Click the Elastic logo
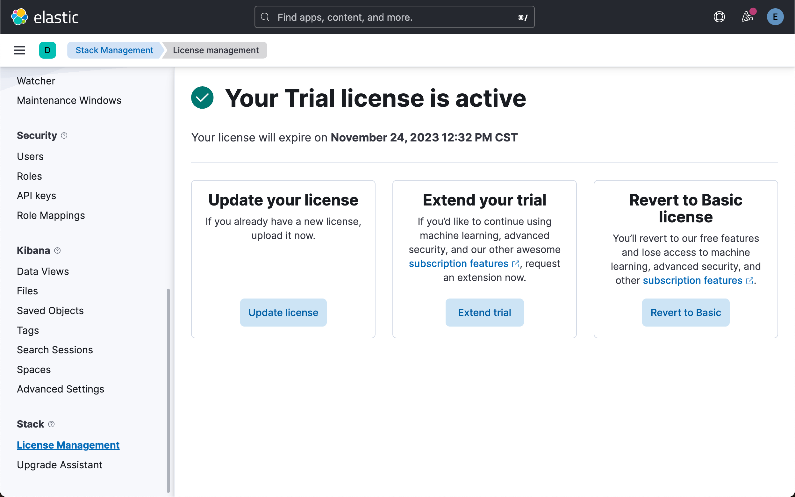795x497 pixels. 45,17
